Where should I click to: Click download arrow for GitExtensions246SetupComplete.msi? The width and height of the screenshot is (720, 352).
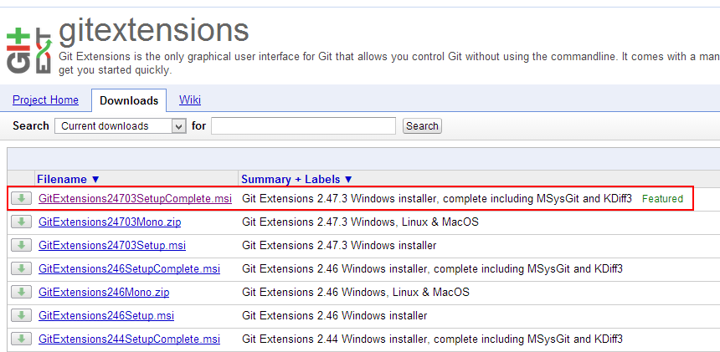pos(21,268)
